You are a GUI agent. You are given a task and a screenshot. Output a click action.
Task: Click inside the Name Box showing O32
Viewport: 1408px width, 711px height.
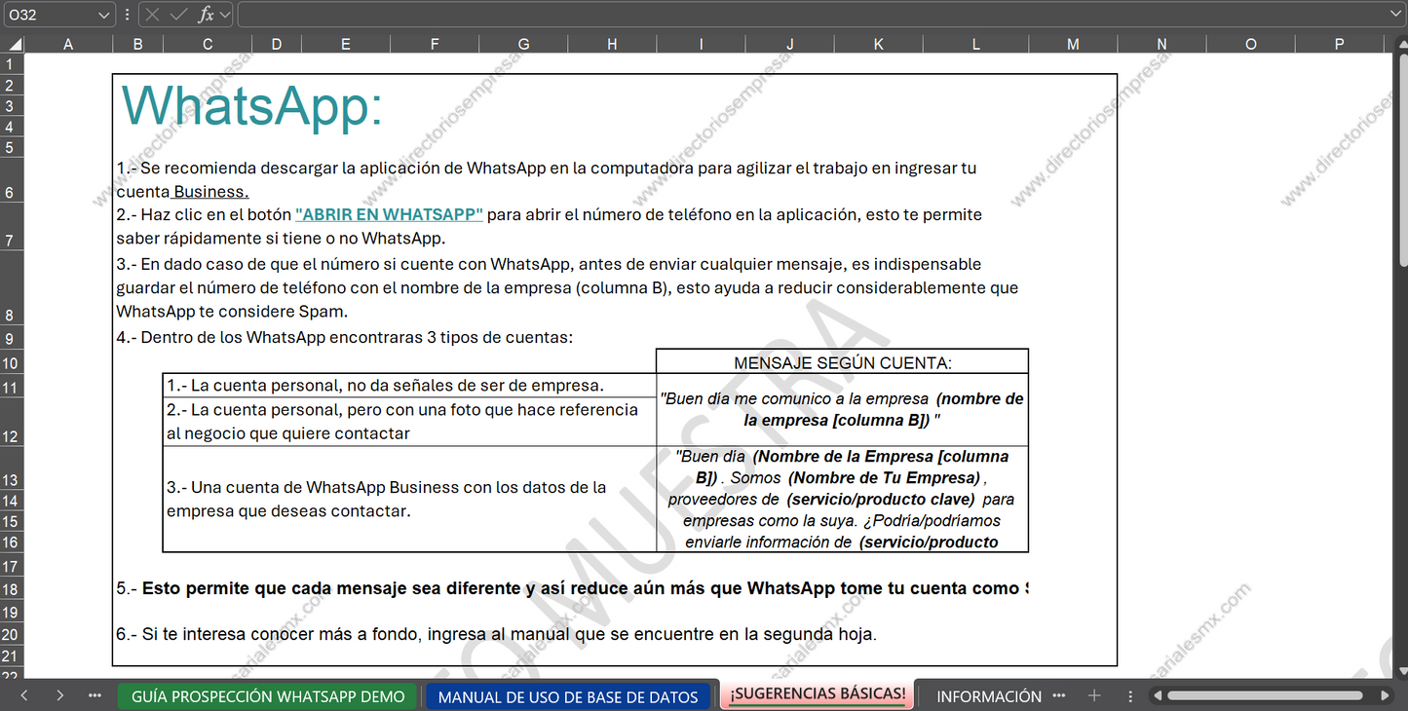pyautogui.click(x=51, y=15)
